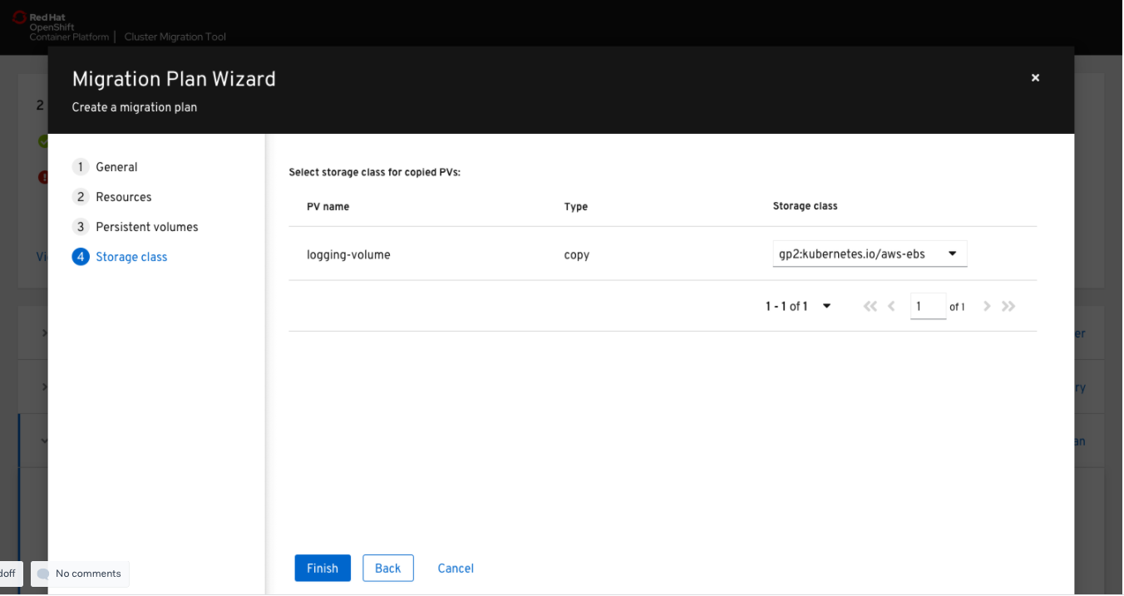The height and width of the screenshot is (596, 1124).
Task: Go to next page with single right arrow
Action: (987, 306)
